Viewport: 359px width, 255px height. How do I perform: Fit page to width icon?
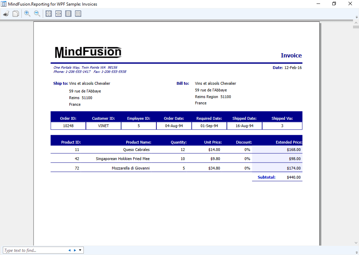(59, 14)
